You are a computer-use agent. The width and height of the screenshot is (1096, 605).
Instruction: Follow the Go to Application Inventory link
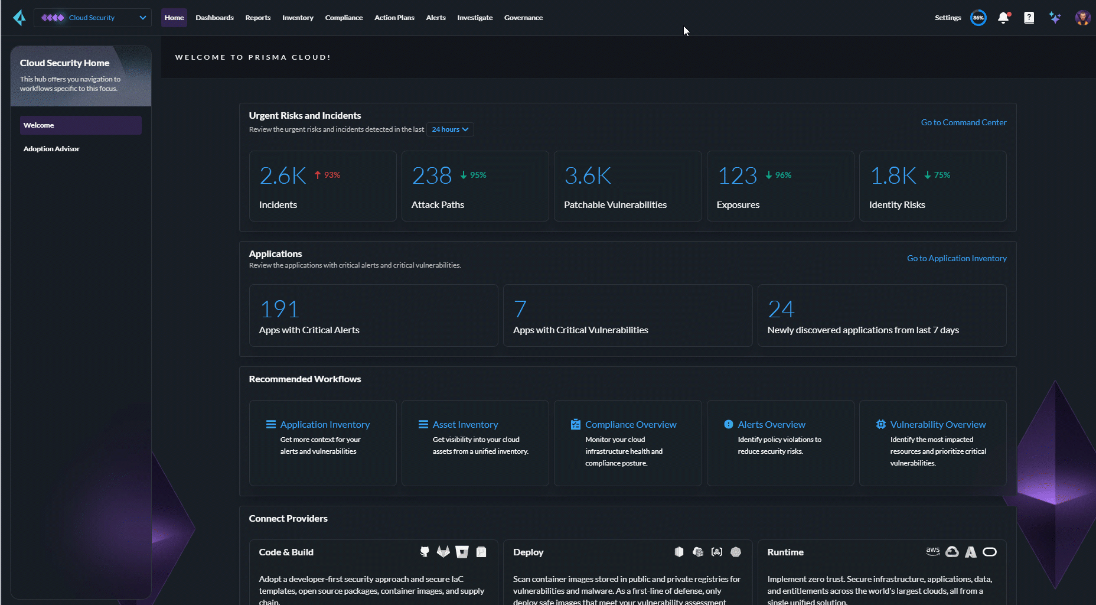(957, 258)
